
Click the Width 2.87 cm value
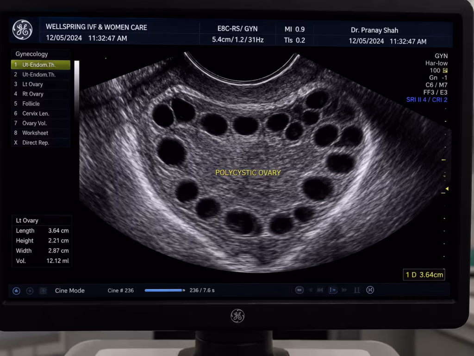(58, 251)
